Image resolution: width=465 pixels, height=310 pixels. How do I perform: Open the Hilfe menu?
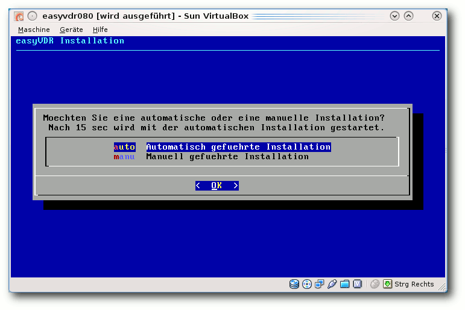100,30
